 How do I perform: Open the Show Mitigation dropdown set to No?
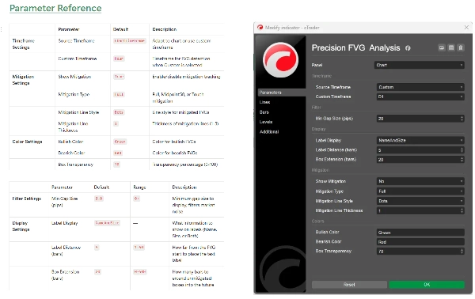pos(420,181)
